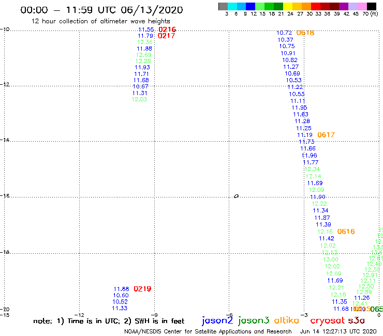Image resolution: width=383 pixels, height=336 pixels.
Task: Click the pink swatch in the legend bar
Action: (x=362, y=6)
